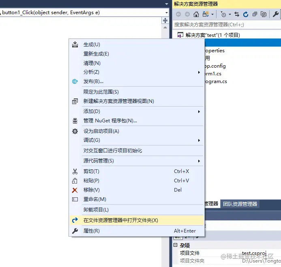
Task: Choose 生成(U) build menu entry
Action: click(137, 45)
